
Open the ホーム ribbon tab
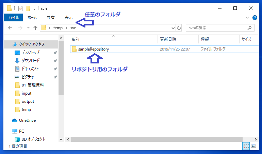click(32, 18)
